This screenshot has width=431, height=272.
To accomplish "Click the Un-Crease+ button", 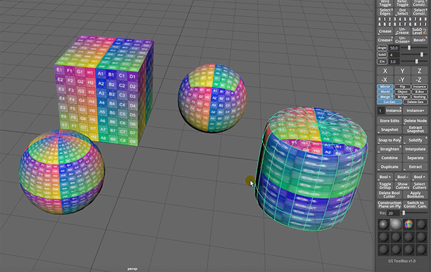I will (402, 40).
